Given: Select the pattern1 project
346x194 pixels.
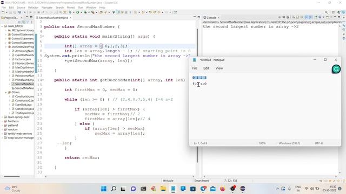Looking at the screenshot, I should point(13,126).
